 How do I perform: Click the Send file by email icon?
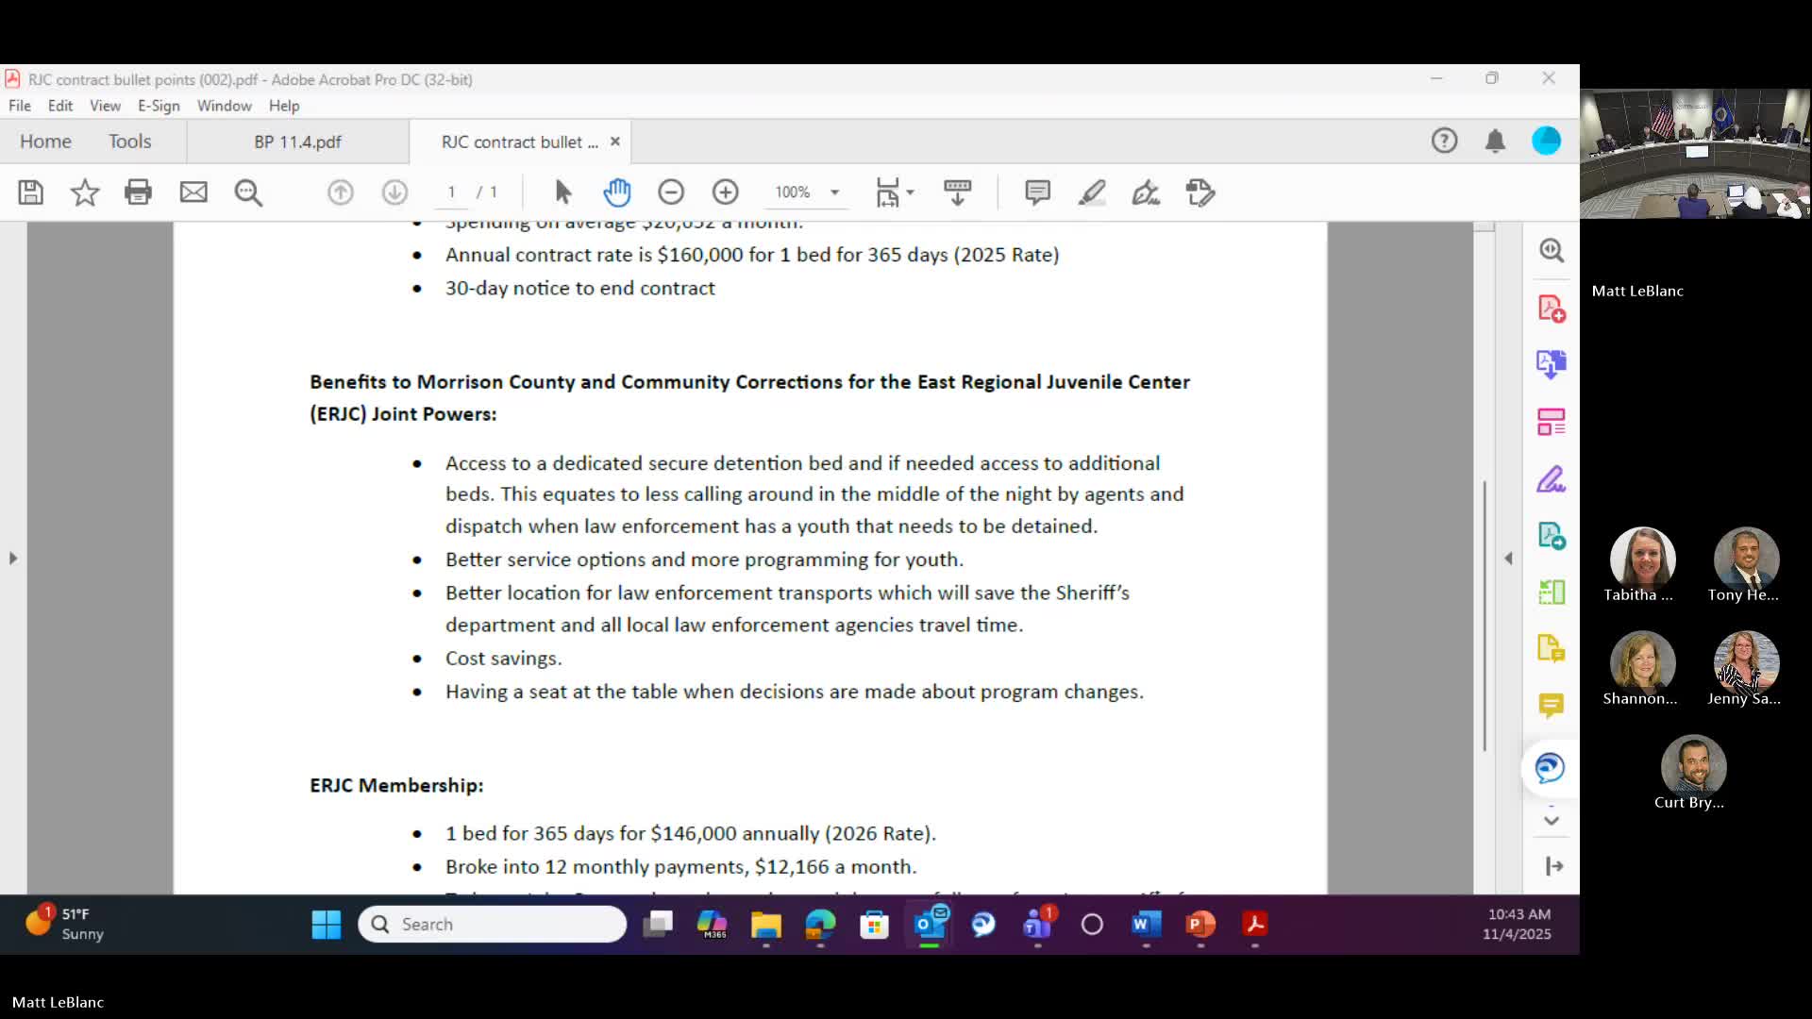pos(193,192)
